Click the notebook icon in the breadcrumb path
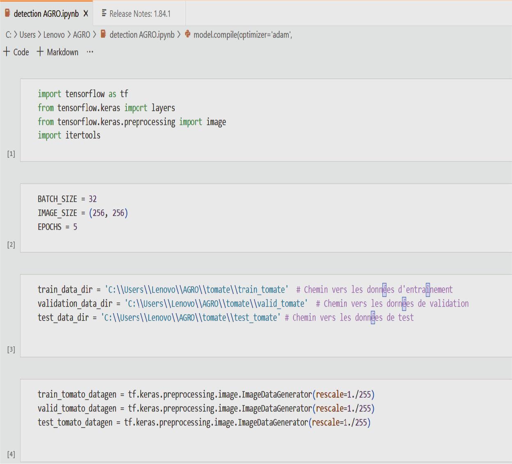The image size is (512, 464). pyautogui.click(x=103, y=34)
